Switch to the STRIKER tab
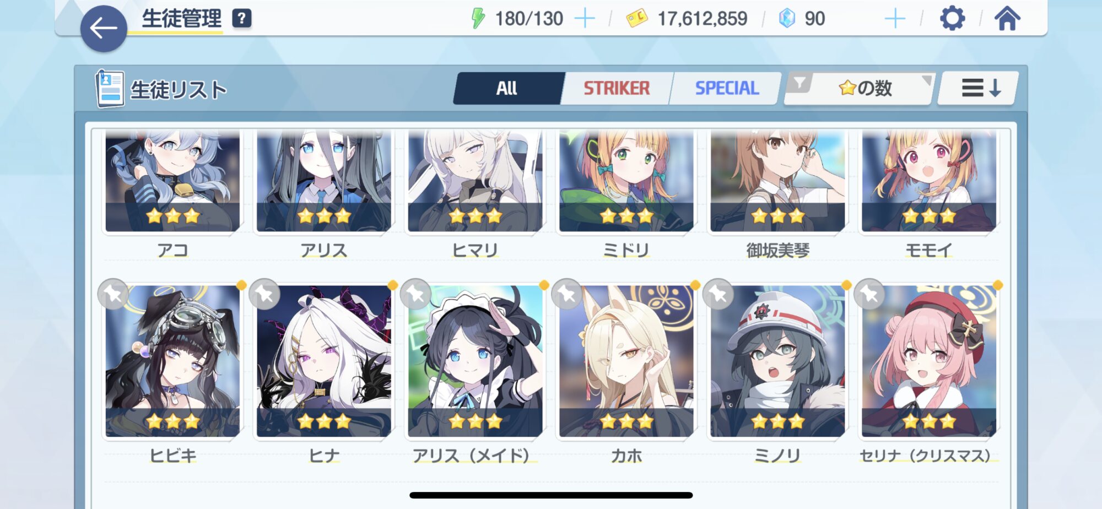This screenshot has height=509, width=1102. (x=617, y=88)
